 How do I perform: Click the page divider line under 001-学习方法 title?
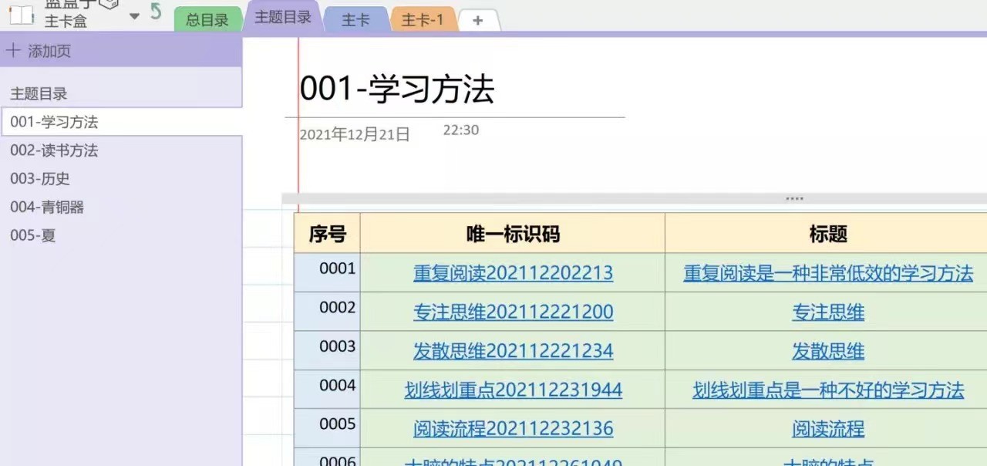[x=463, y=116]
